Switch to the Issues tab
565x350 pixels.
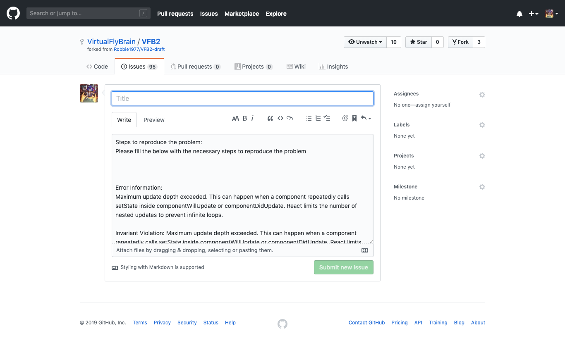click(139, 67)
